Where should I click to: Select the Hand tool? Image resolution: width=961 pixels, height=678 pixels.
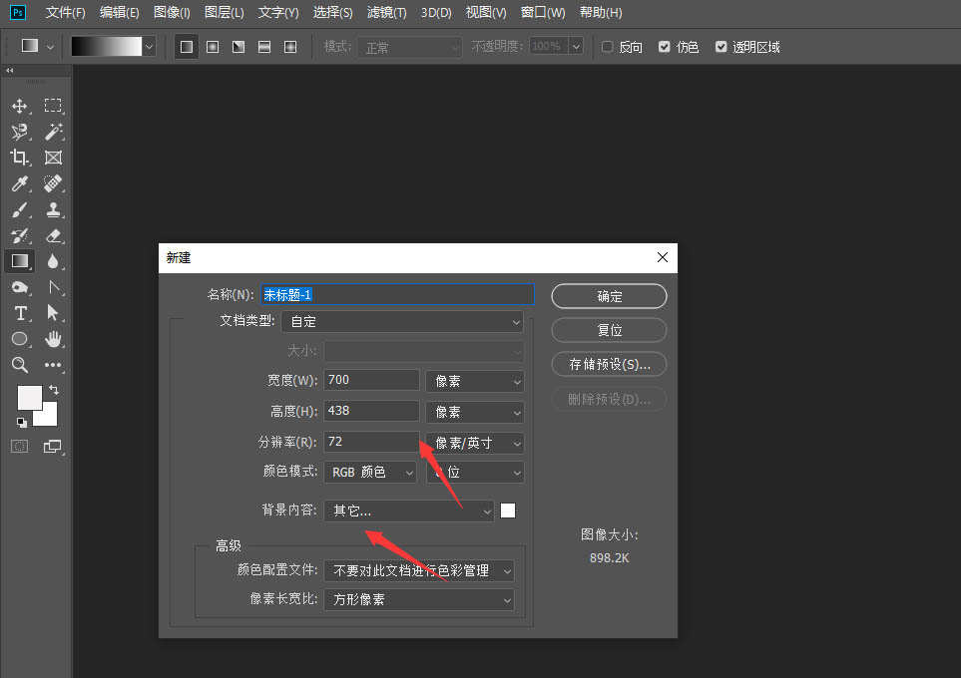[55, 339]
